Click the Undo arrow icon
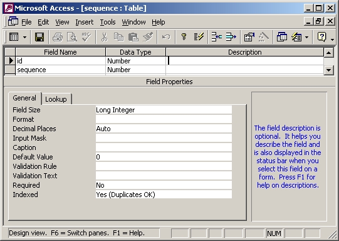This screenshot has height=241, width=339. 166,37
